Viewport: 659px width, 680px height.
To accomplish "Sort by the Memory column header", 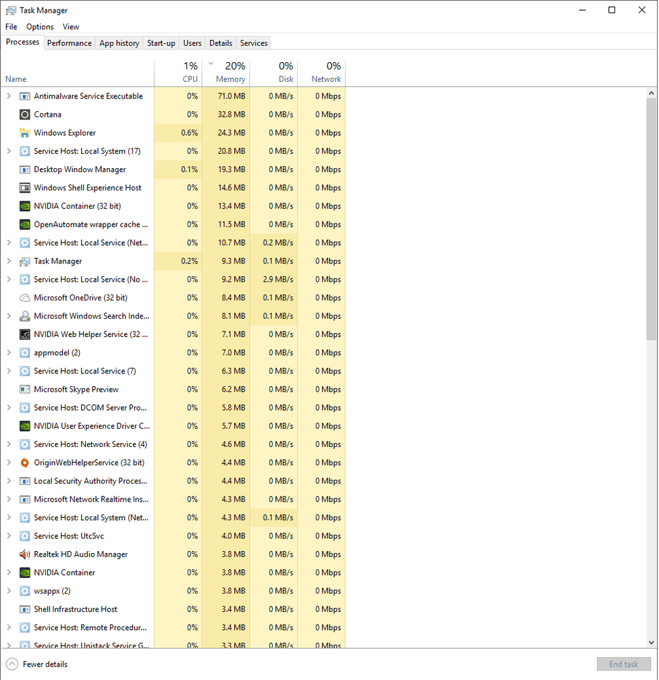I will (x=226, y=73).
